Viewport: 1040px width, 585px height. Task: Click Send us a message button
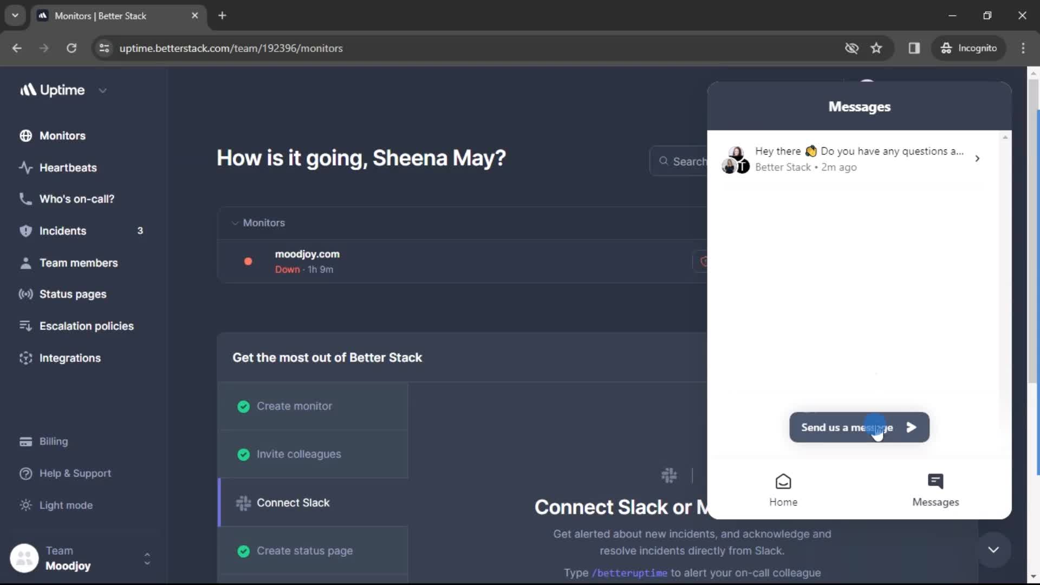859,427
